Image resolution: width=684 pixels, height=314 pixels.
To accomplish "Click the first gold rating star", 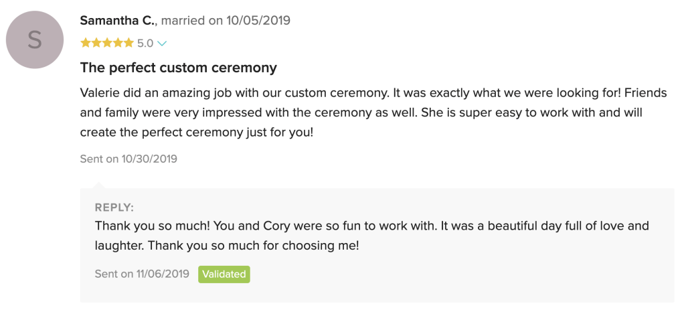I will point(85,44).
